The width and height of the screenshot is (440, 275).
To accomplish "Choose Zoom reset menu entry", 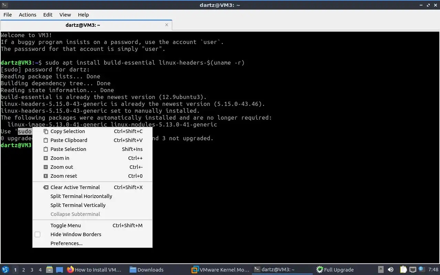I will (x=92, y=176).
